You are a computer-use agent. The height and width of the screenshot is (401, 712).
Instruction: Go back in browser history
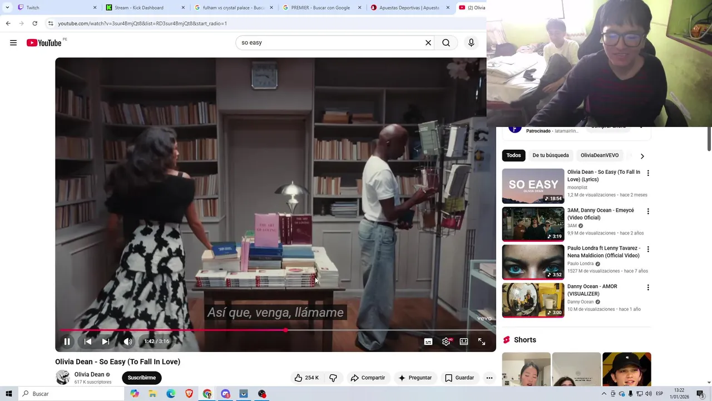click(8, 23)
